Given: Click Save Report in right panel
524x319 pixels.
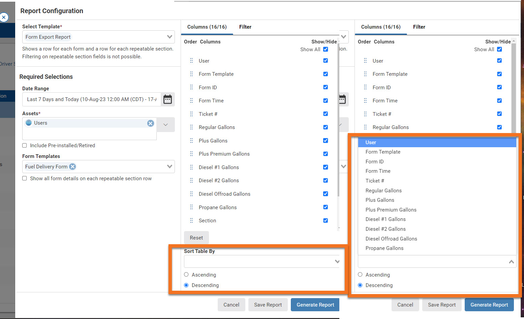Looking at the screenshot, I should pos(442,305).
